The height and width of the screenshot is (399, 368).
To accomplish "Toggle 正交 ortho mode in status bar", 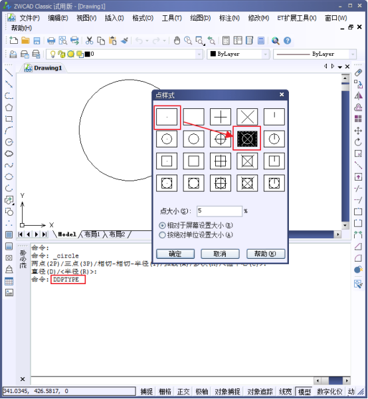I will point(183,392).
